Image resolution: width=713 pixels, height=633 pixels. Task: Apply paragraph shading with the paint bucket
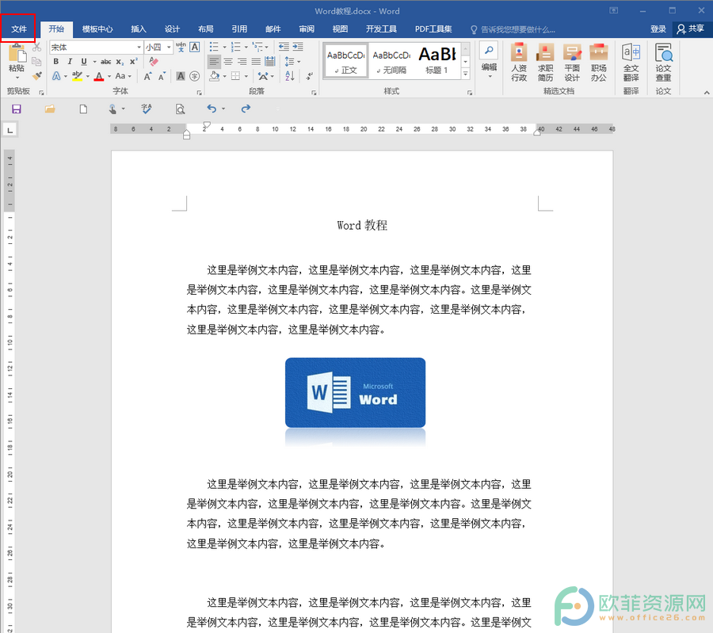click(215, 76)
